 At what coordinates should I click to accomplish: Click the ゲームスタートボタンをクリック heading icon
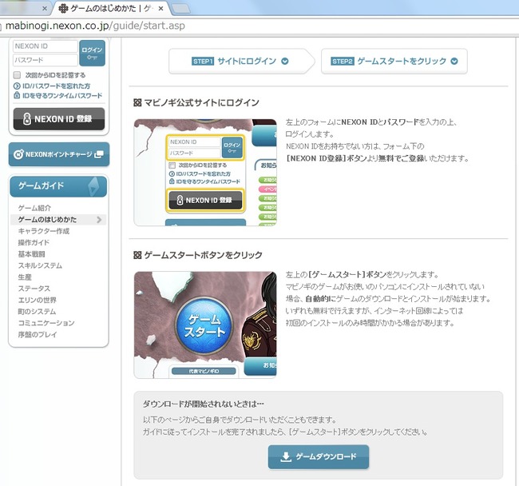coord(137,255)
